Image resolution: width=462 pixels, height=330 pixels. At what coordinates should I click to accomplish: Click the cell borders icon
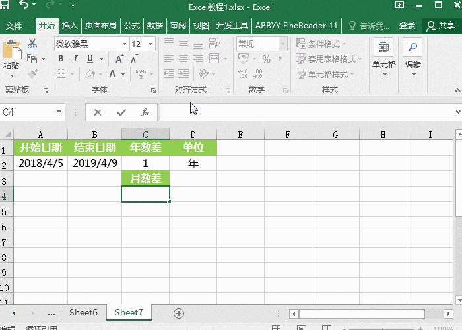pyautogui.click(x=61, y=73)
